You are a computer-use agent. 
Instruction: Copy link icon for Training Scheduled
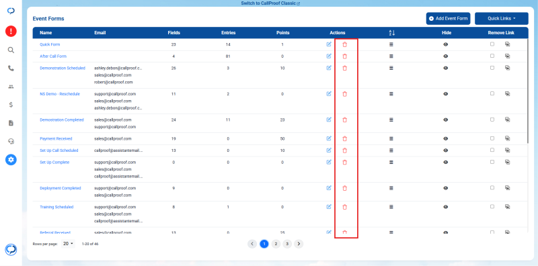[507, 207]
